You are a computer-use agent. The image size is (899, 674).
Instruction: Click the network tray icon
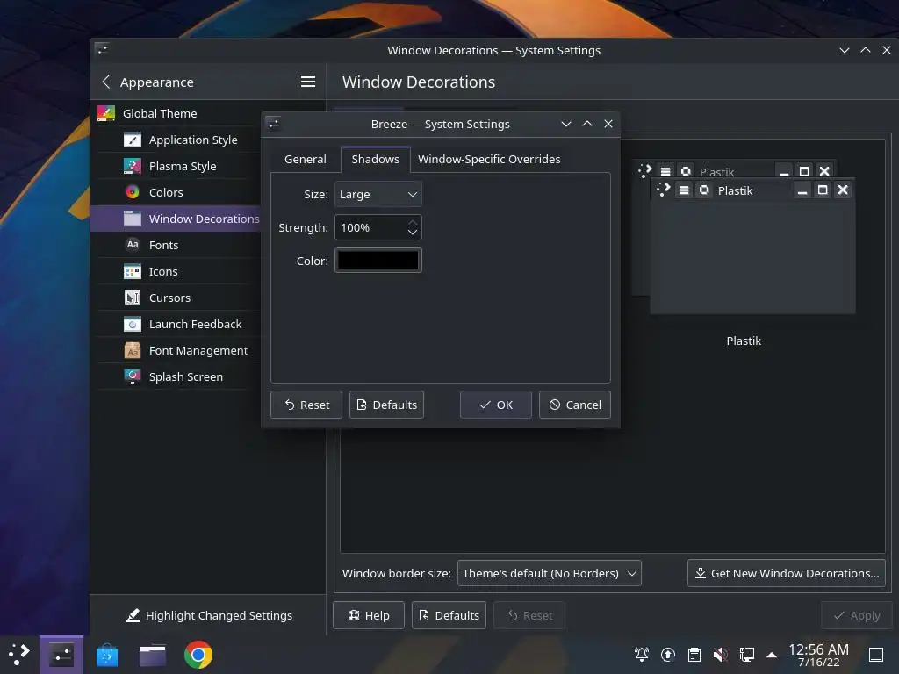coord(746,654)
